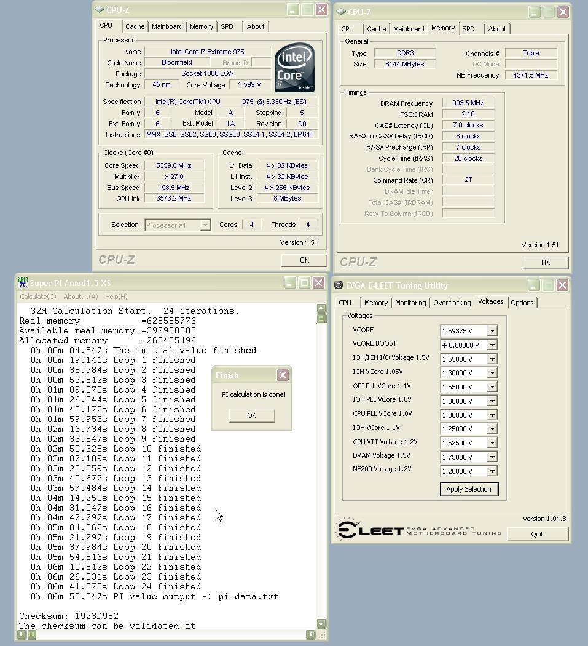Open DRAM Voltage 1.5V dropdown
The width and height of the screenshot is (588, 646).
[x=492, y=457]
